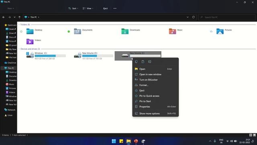Click the Wi-Fi icon in the tray

coord(227,141)
